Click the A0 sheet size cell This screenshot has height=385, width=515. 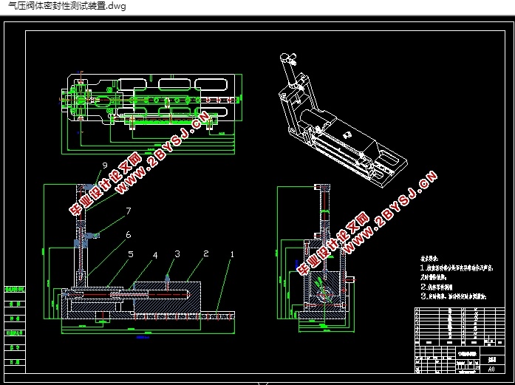[491, 369]
